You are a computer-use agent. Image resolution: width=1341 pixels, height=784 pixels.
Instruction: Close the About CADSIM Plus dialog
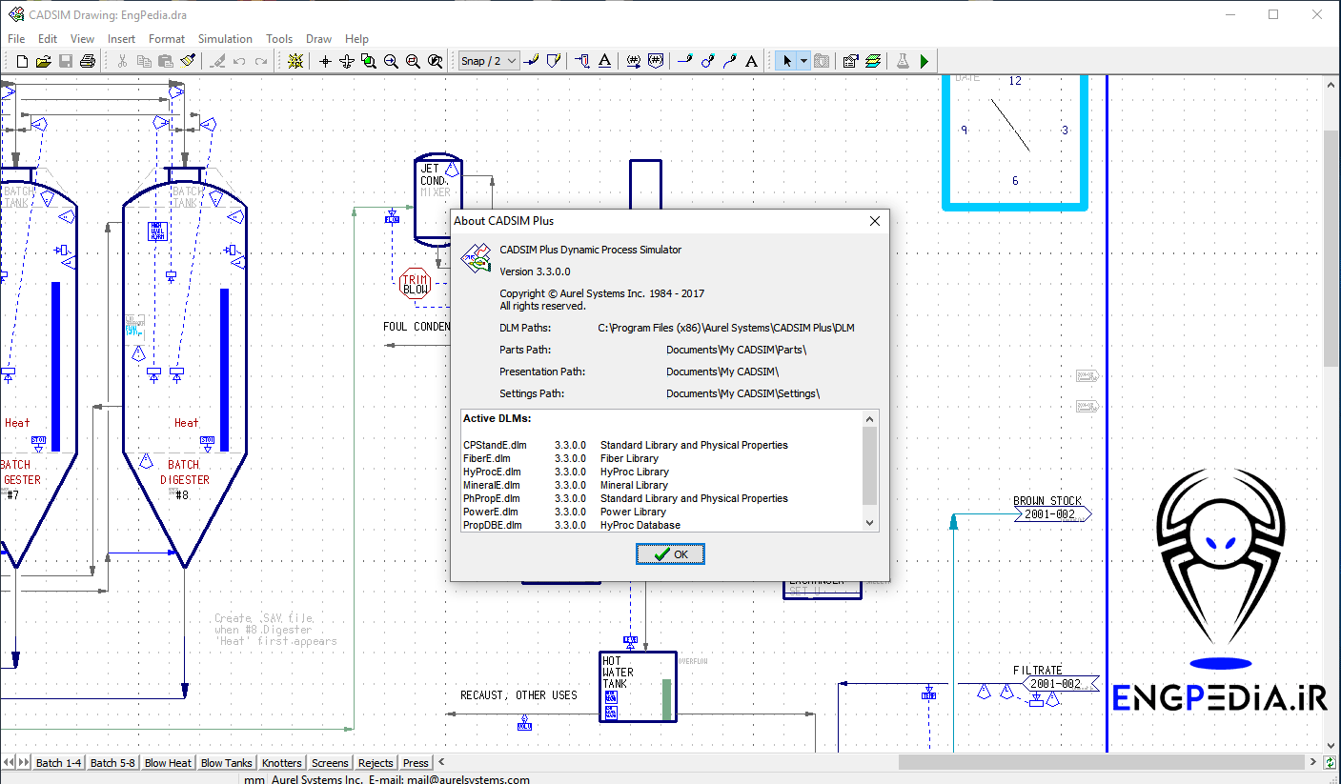(875, 221)
